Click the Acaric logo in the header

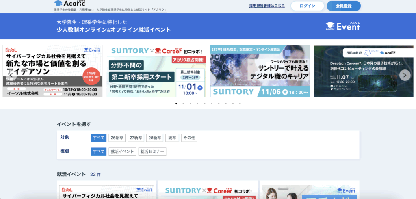(69, 3)
